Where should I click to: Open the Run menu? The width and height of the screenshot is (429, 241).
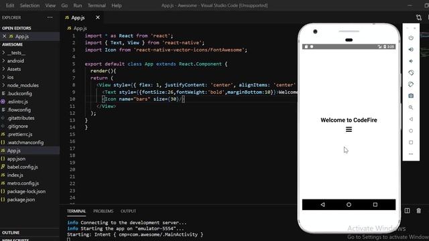[x=78, y=5]
